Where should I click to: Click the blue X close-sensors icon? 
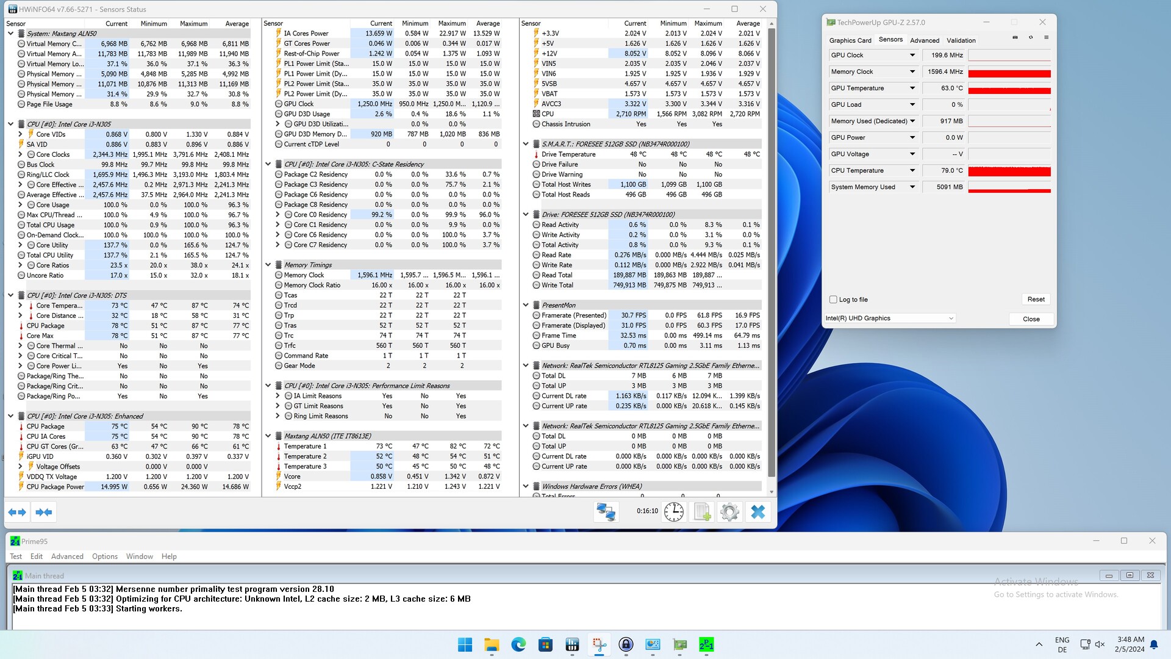[757, 512]
